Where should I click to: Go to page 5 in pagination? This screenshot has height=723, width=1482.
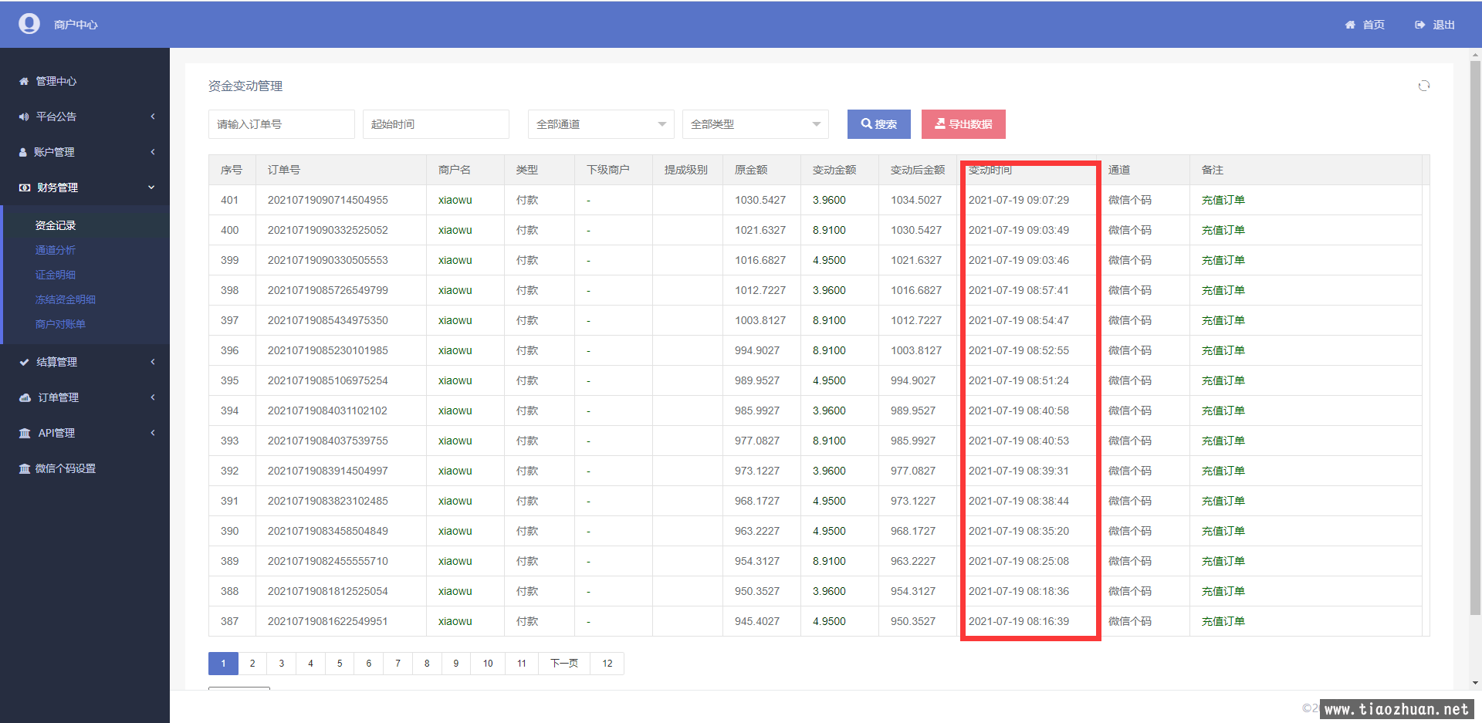point(340,664)
